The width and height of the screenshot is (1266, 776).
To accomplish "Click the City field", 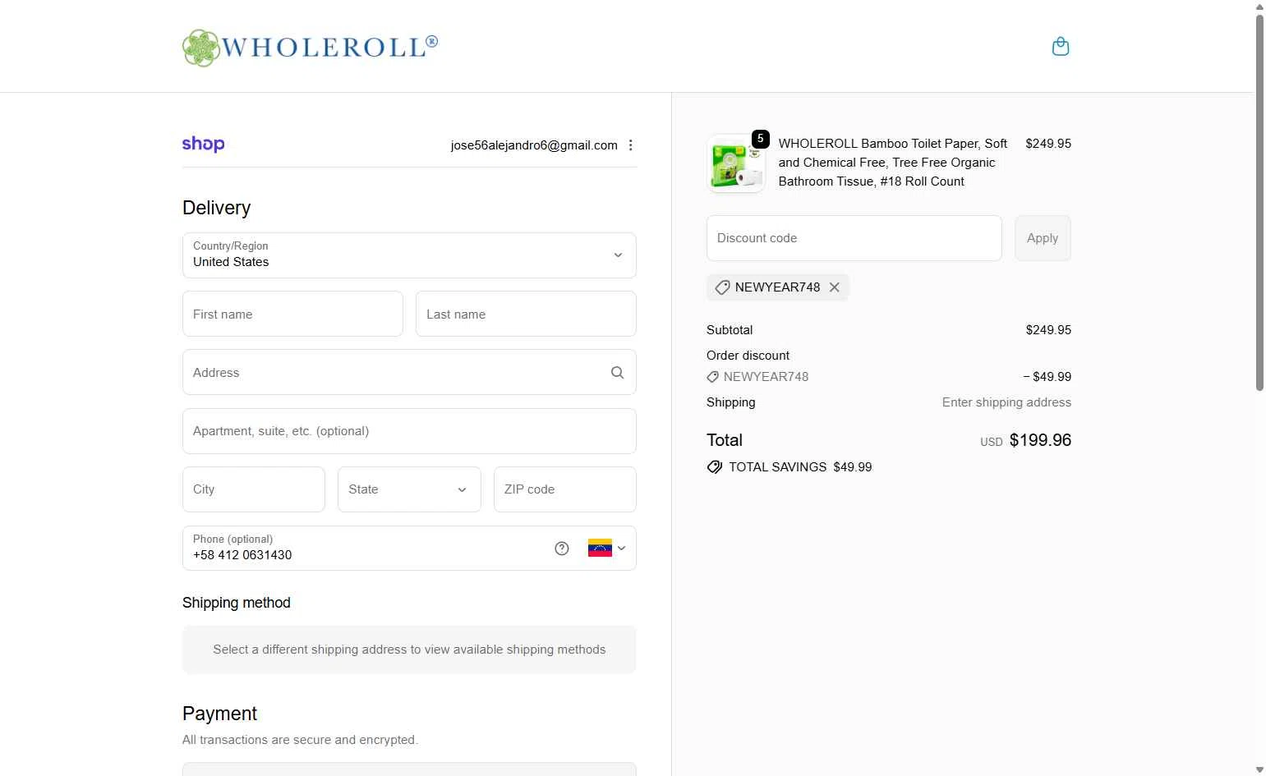I will (x=254, y=489).
